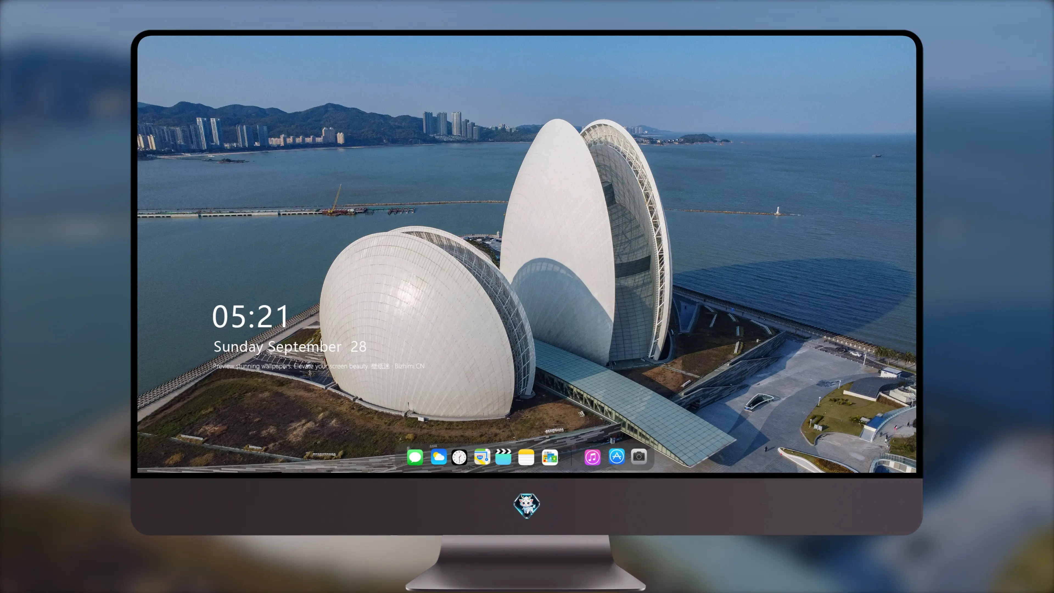Launch the Weather app from the dock
The width and height of the screenshot is (1054, 593).
[439, 457]
